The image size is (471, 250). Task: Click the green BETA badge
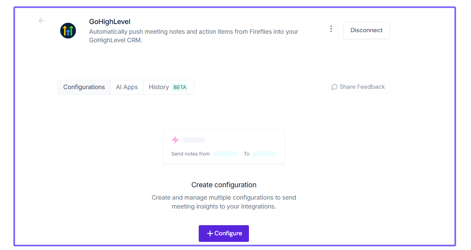(x=180, y=87)
